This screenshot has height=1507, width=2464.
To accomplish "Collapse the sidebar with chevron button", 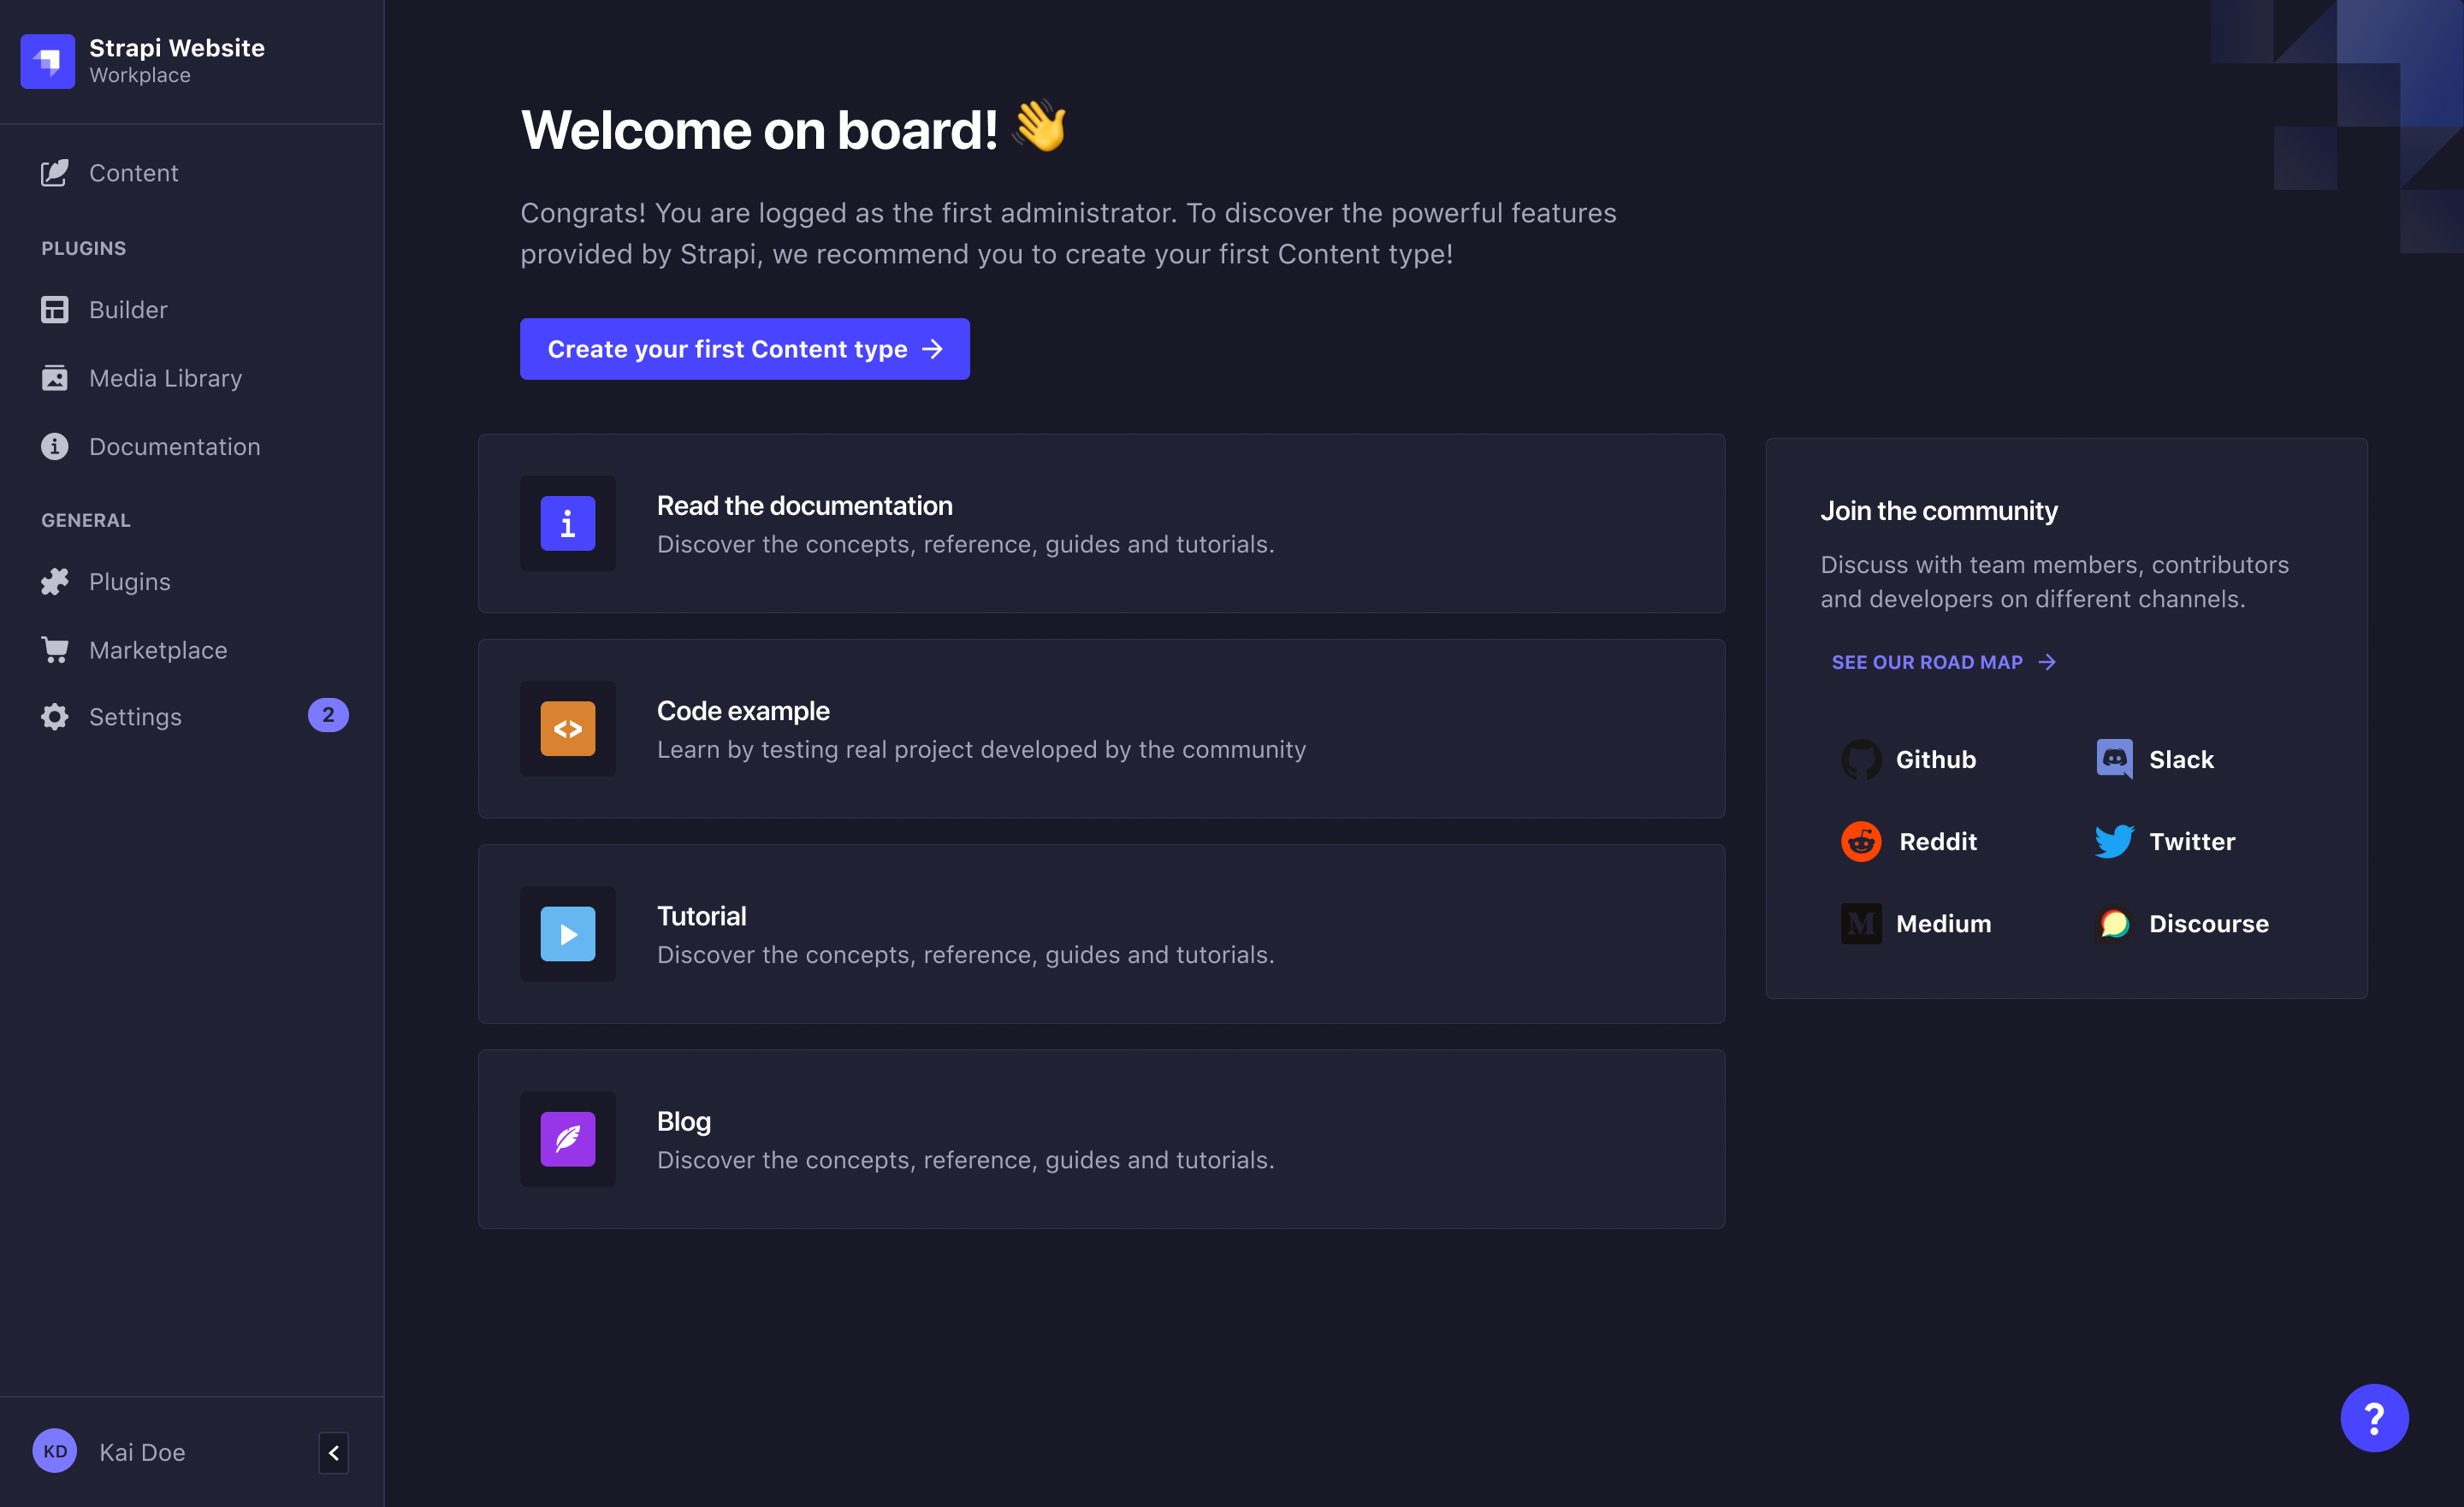I will point(334,1452).
